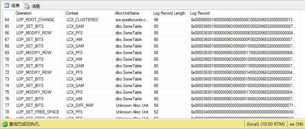
Task: Click the 查询已成功执行 status message
Action: [25, 124]
